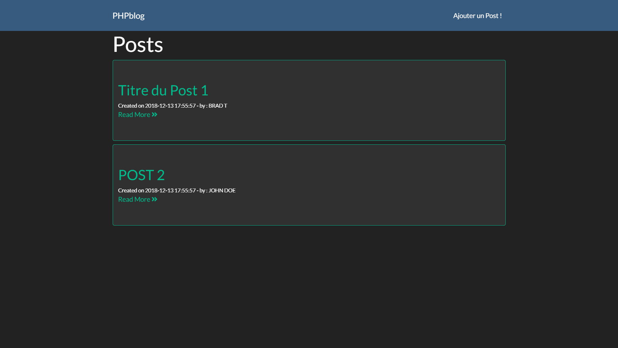Click the 'Ajouter un Post !' nav link
This screenshot has height=348, width=618.
(477, 15)
